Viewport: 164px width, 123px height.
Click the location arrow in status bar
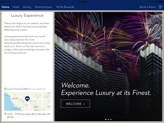click(152, 2)
